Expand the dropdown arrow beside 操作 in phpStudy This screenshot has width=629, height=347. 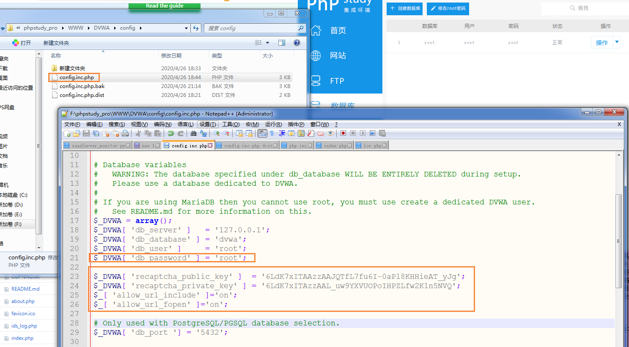[x=617, y=42]
